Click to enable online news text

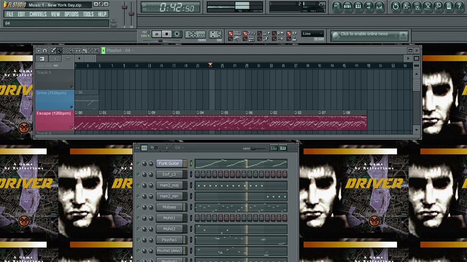click(x=364, y=34)
